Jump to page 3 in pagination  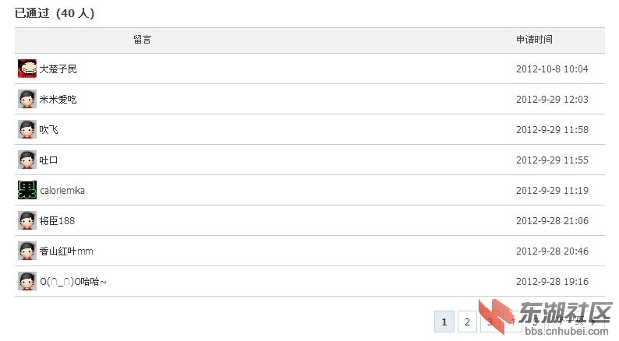(490, 322)
